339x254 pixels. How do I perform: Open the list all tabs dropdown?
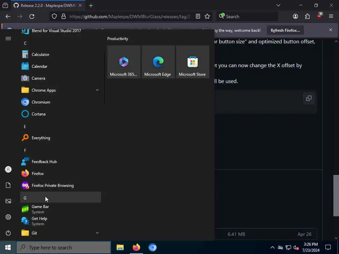pyautogui.click(x=278, y=5)
